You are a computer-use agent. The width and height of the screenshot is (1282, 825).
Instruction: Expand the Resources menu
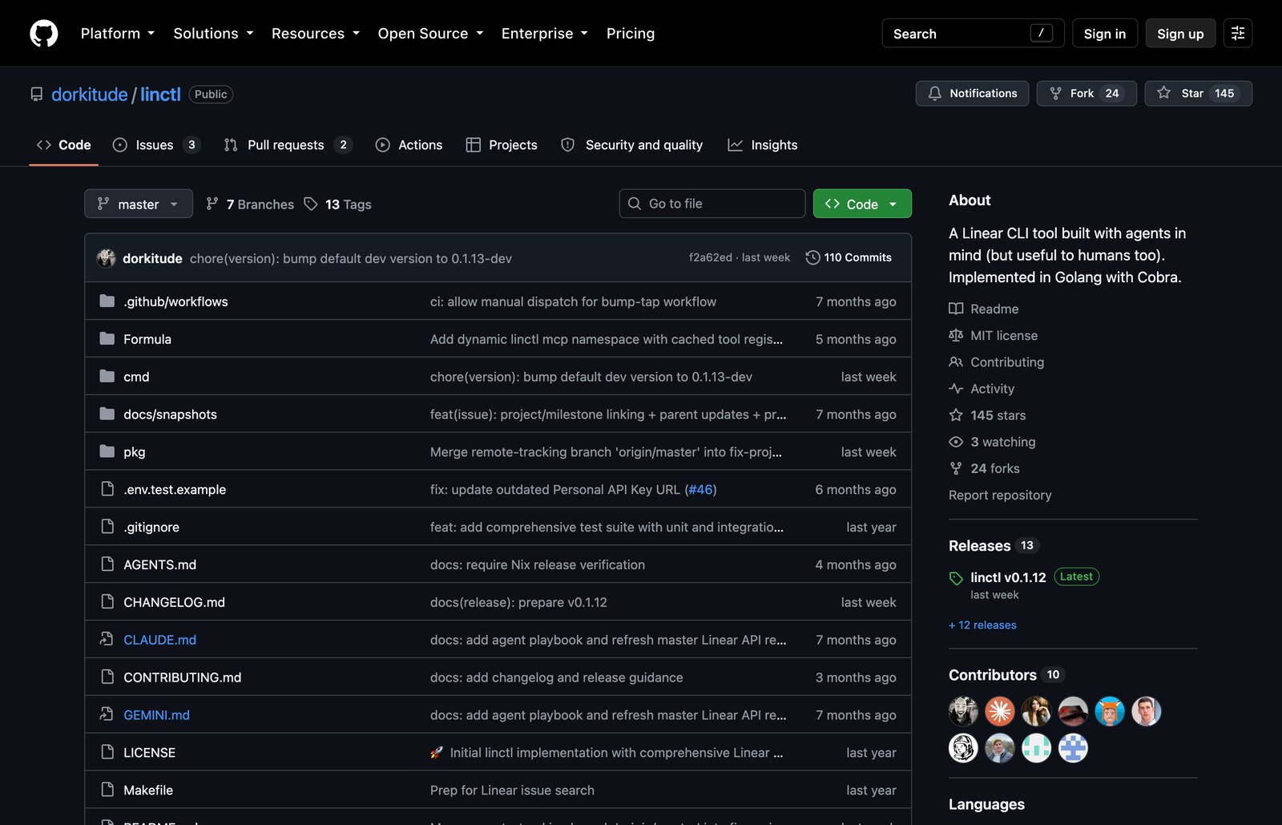(316, 33)
